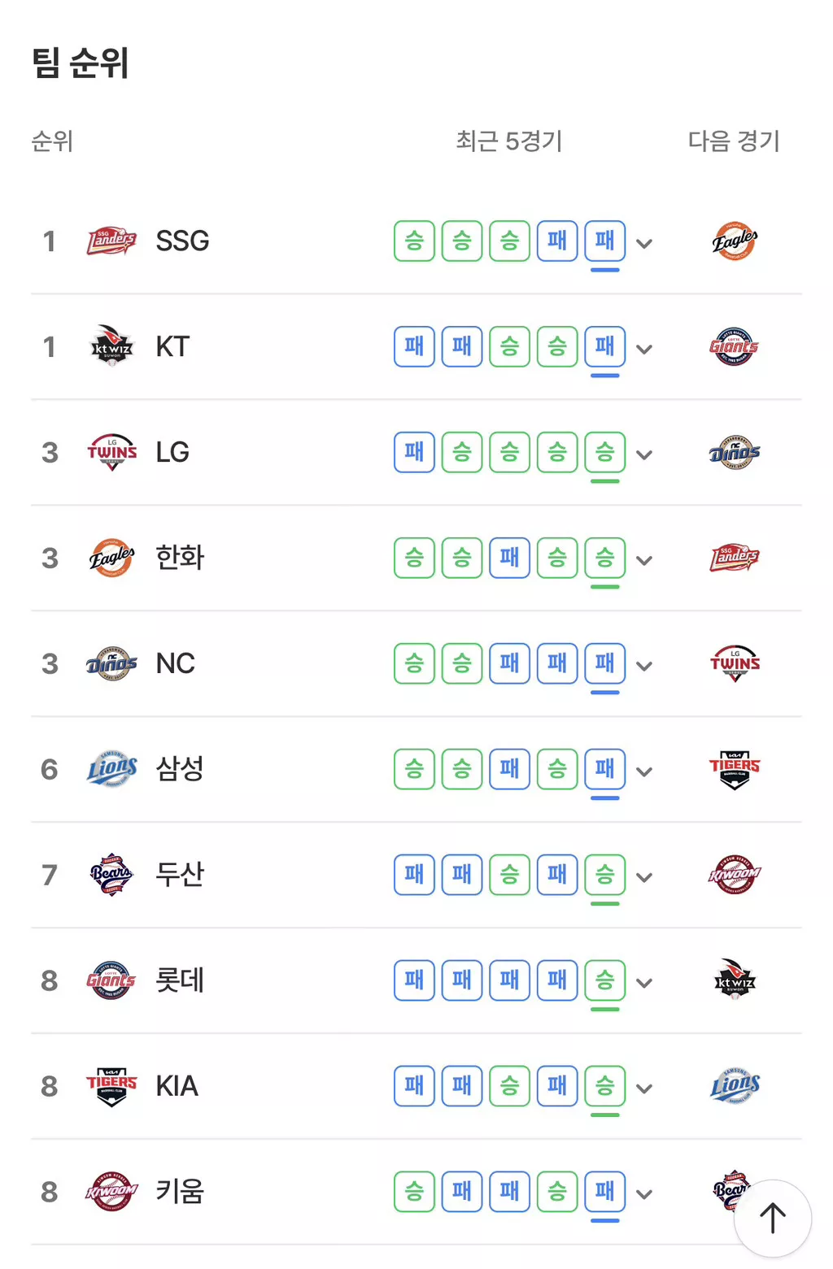Click the 다음 경기 column header
The height and width of the screenshot is (1269, 833).
pyautogui.click(x=734, y=141)
